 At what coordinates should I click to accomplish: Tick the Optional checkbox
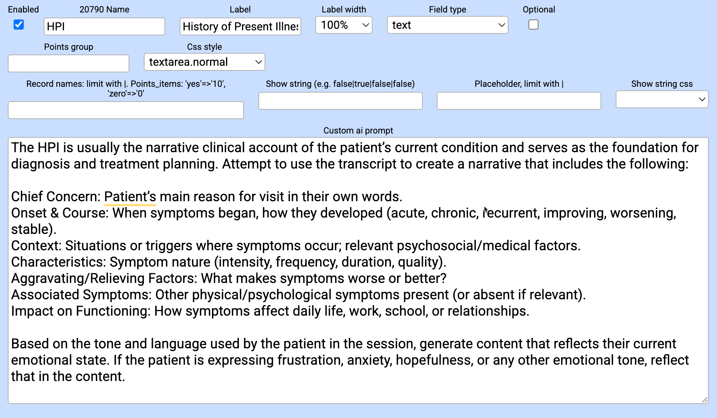(533, 25)
